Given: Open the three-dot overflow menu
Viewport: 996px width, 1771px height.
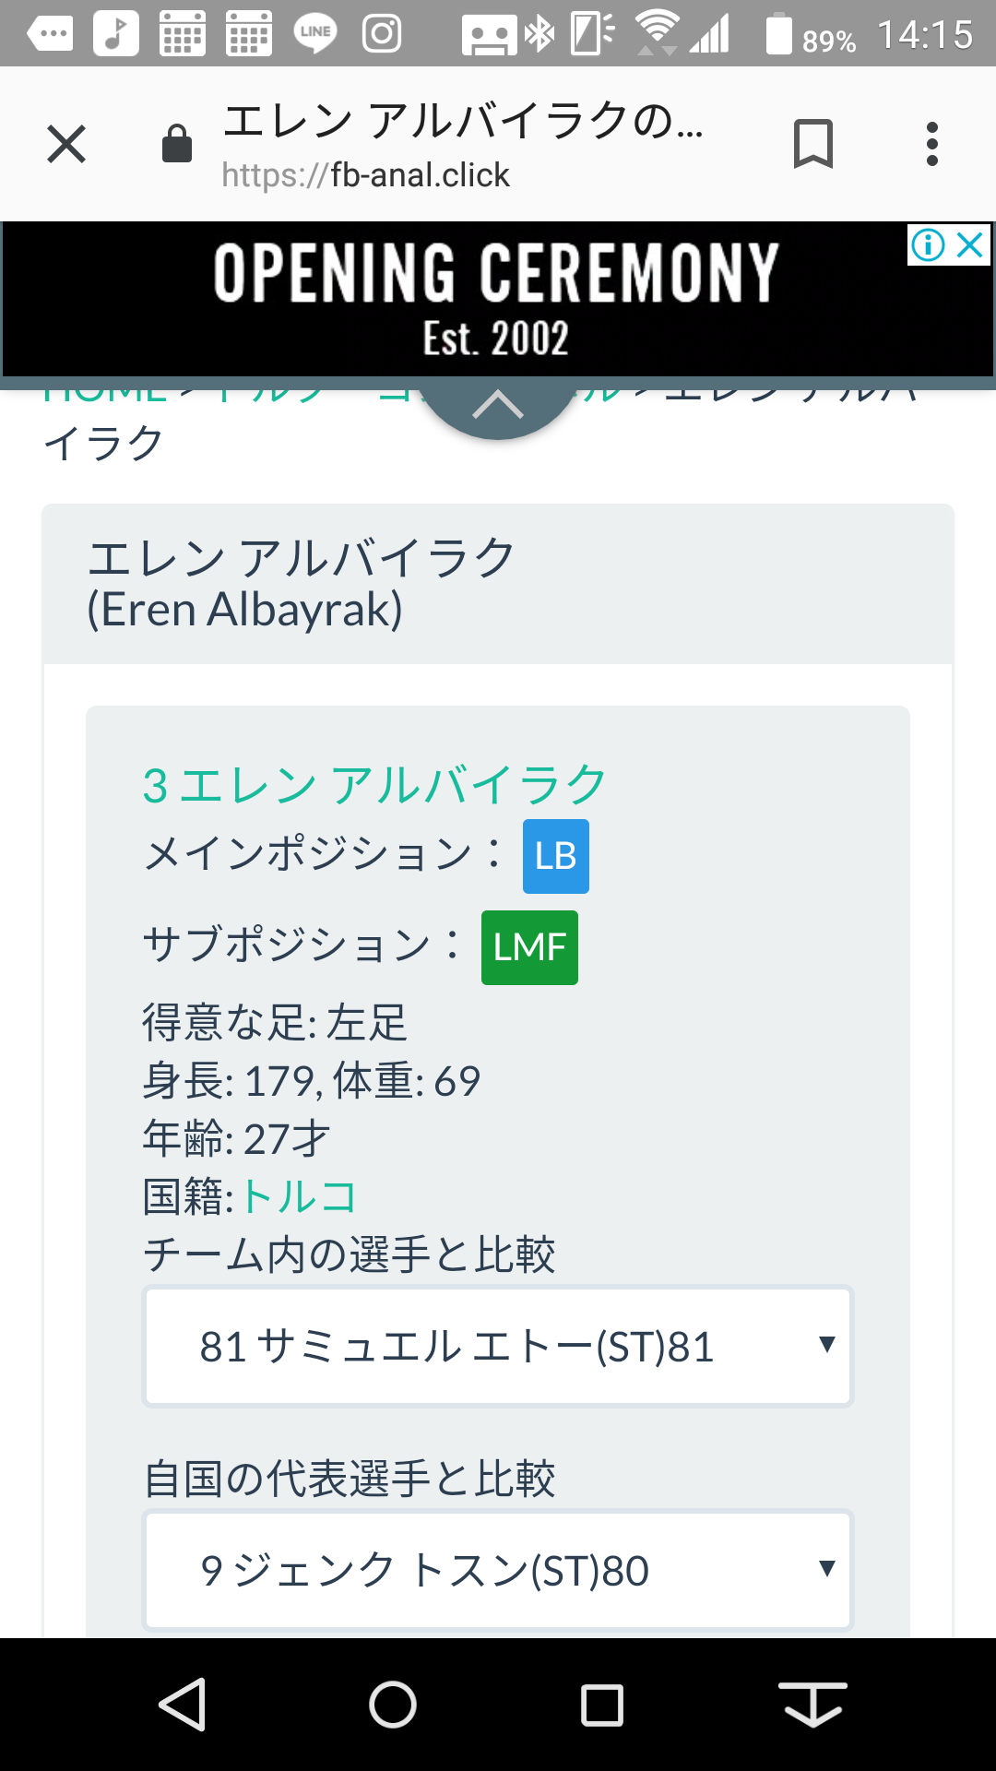Looking at the screenshot, I should (932, 145).
